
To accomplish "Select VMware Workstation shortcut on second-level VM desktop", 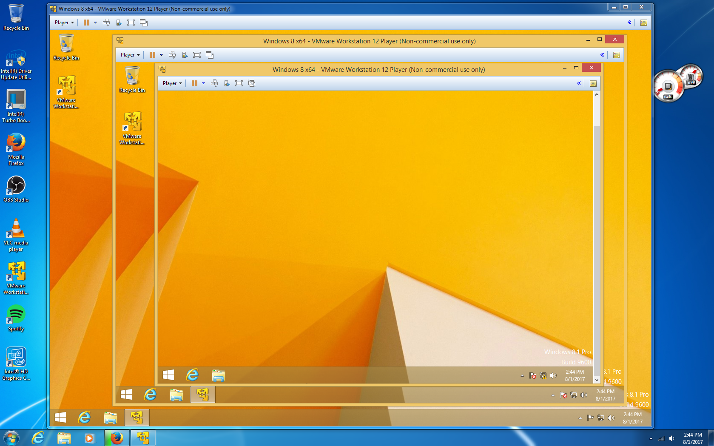I will pyautogui.click(x=132, y=128).
